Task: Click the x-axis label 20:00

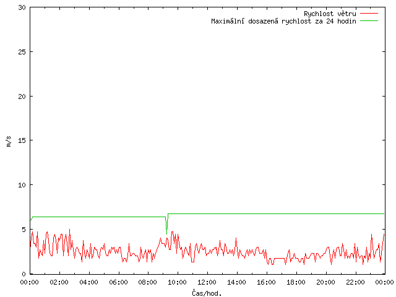Action: (x=325, y=282)
